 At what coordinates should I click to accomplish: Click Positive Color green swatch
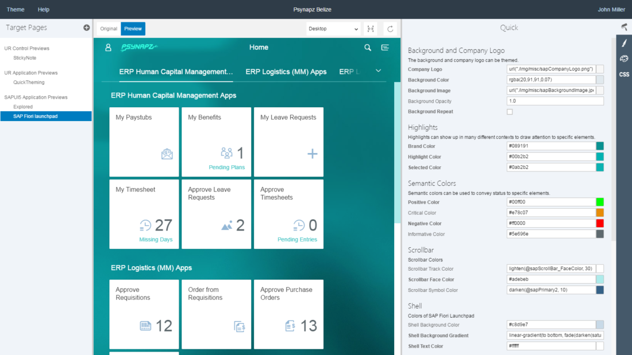pos(600,202)
